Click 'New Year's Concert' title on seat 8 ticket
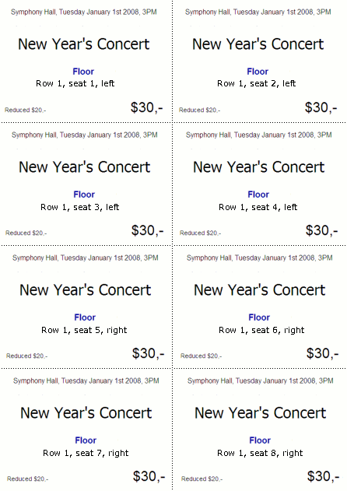Image resolution: width=347 pixels, height=491 pixels. (260, 412)
